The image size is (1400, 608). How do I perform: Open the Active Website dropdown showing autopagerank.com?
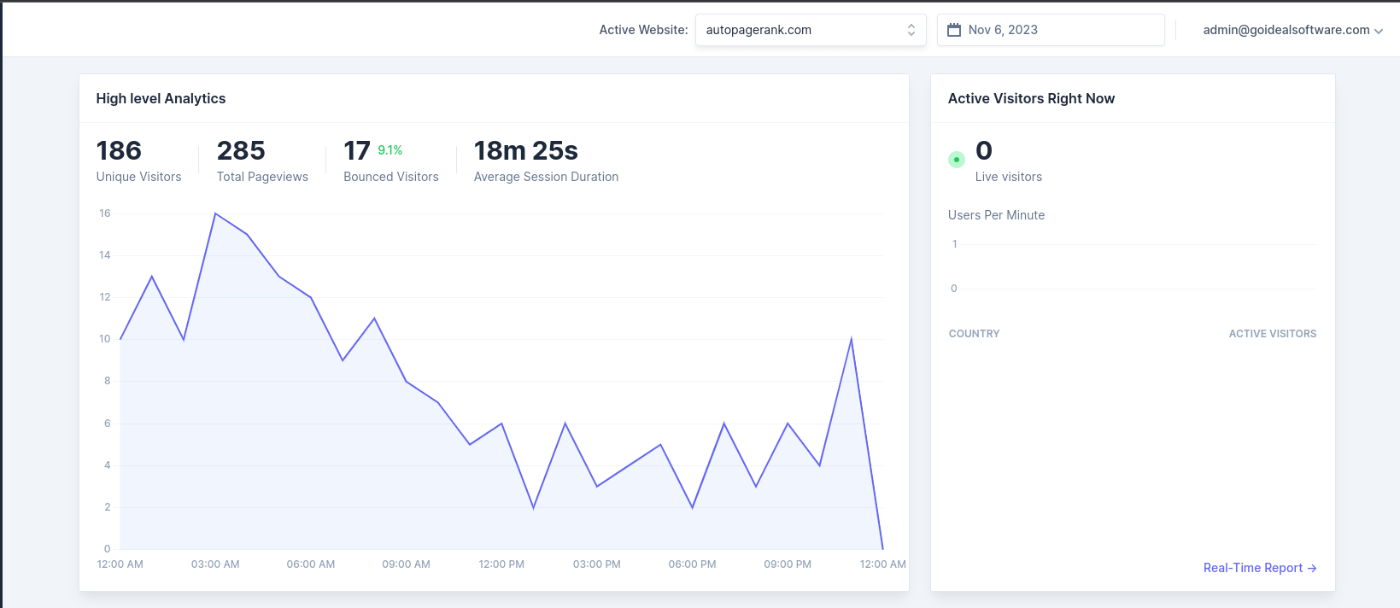(x=811, y=30)
